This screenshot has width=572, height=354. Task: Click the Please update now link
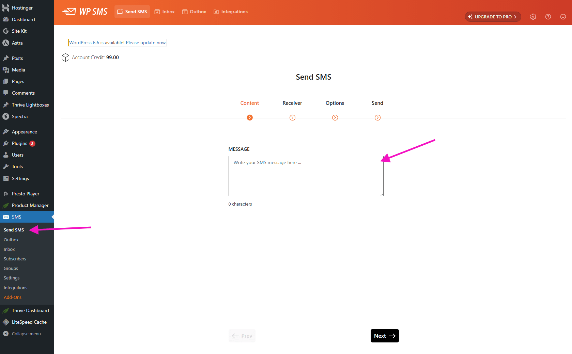pos(146,43)
